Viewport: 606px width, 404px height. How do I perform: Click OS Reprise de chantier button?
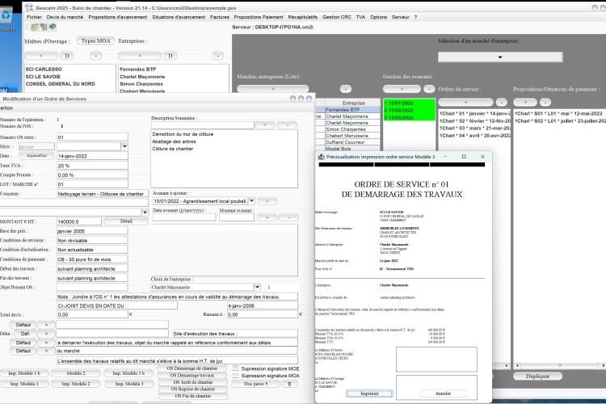tap(192, 389)
